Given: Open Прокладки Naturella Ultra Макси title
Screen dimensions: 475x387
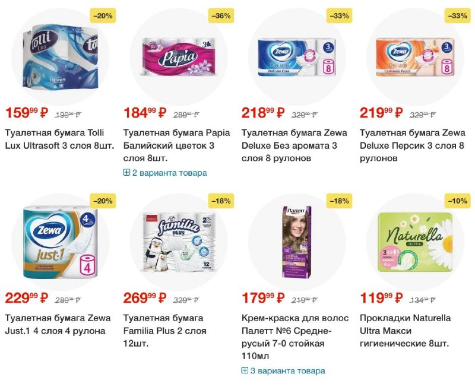Looking at the screenshot, I should click(406, 331).
